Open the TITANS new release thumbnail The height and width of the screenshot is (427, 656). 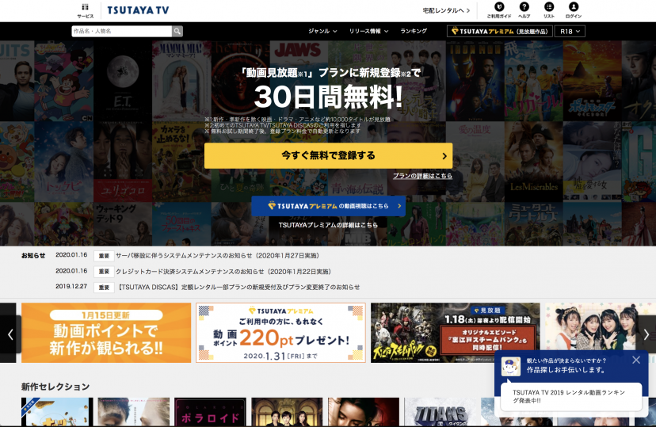441,413
